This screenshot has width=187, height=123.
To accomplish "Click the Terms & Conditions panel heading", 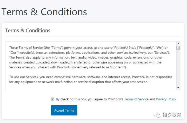I will coord(28,30).
